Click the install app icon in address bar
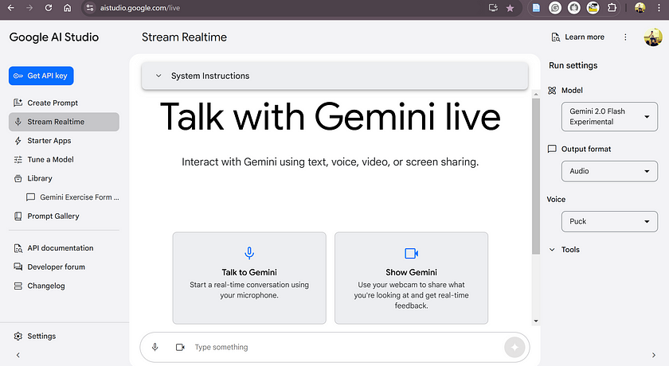 (493, 8)
